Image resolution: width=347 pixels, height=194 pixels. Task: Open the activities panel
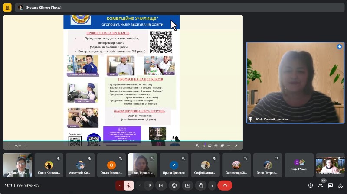[x=340, y=185]
